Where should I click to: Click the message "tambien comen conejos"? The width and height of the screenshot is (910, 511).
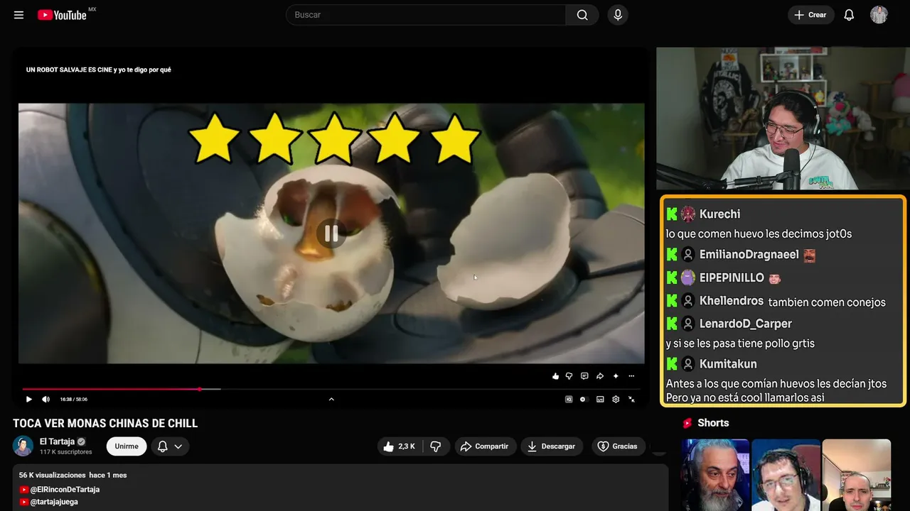[827, 302]
